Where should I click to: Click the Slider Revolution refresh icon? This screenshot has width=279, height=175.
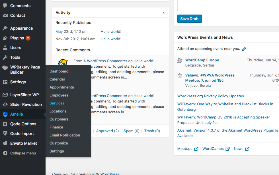(x=5, y=104)
